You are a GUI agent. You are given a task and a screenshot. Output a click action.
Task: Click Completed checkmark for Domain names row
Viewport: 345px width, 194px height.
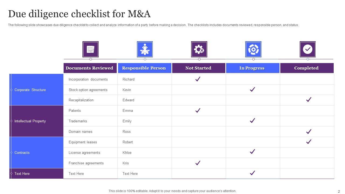pos(309,131)
